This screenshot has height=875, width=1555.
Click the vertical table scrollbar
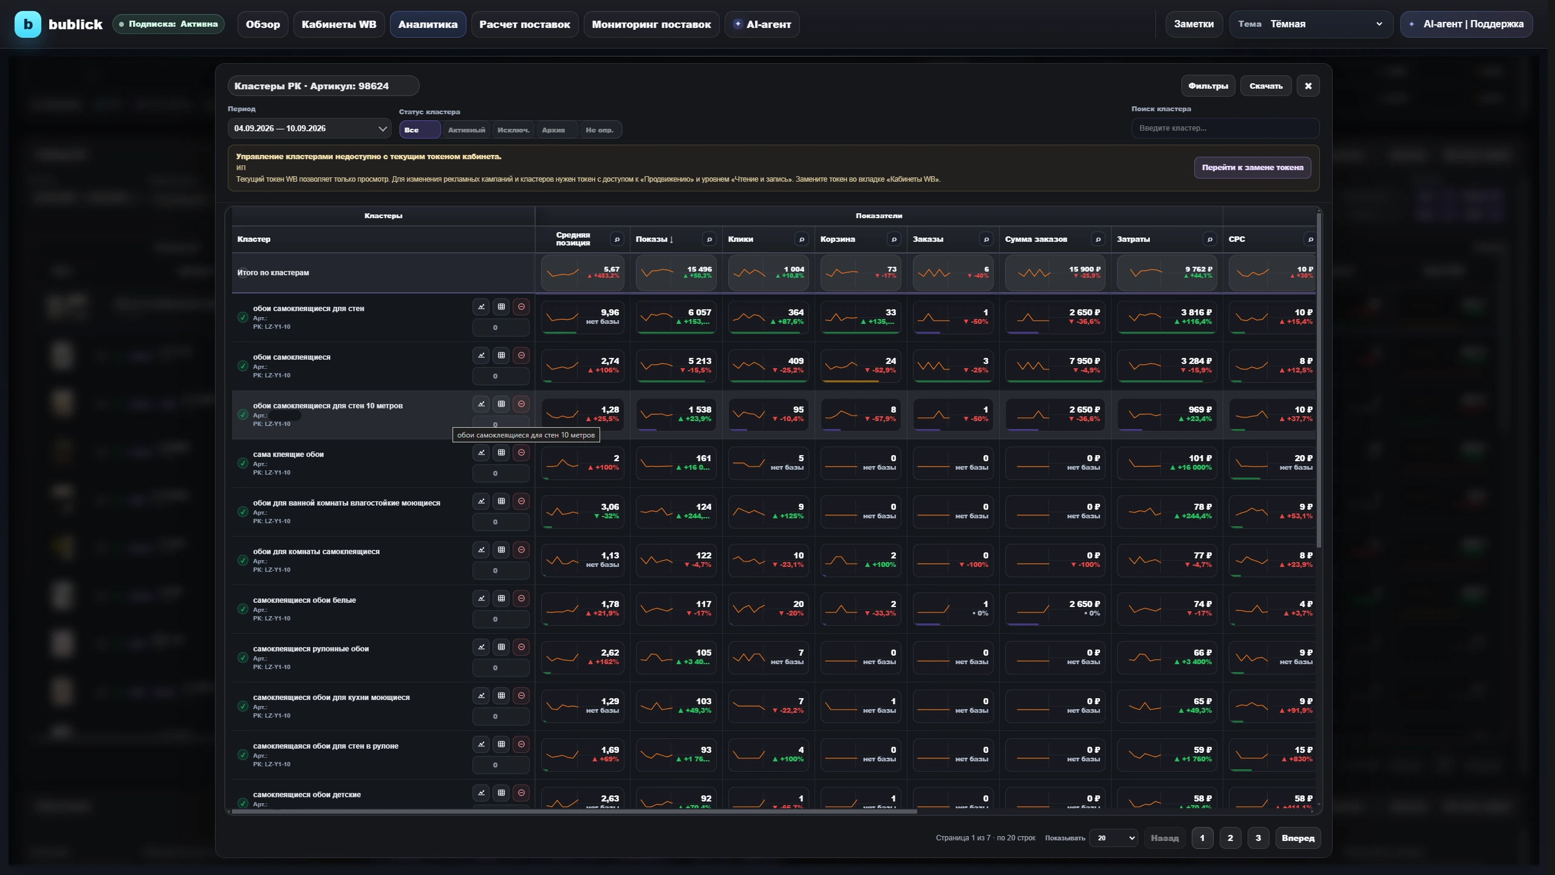1319,380
